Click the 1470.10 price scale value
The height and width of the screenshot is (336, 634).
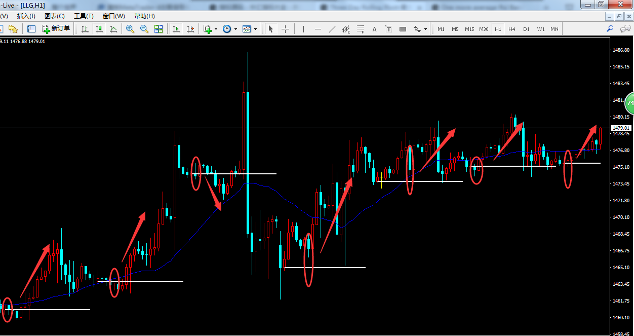click(621, 217)
